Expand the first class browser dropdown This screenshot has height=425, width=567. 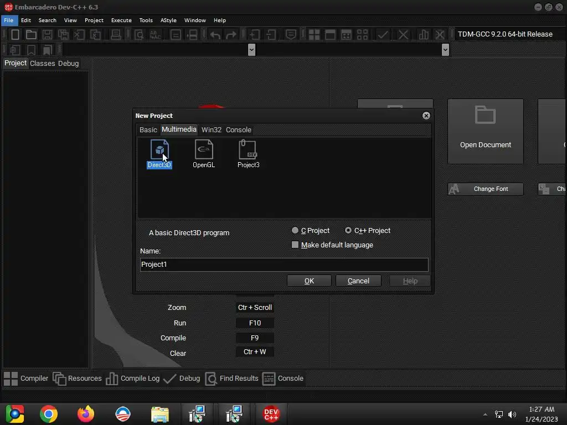tap(252, 49)
